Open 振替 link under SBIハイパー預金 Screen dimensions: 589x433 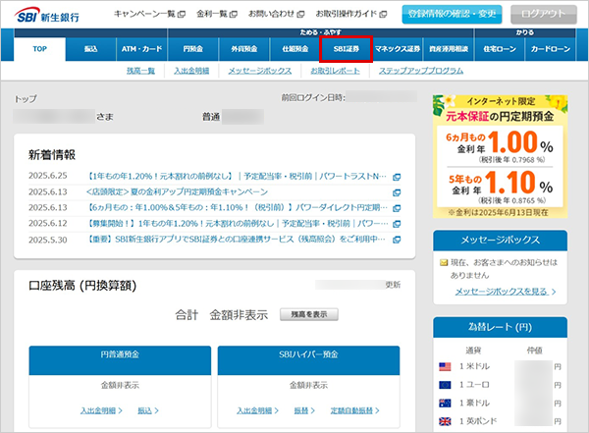[x=304, y=410]
